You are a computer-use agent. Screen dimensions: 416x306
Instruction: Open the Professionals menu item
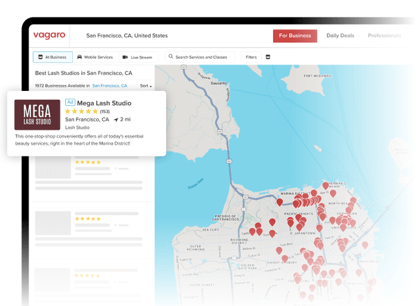384,36
